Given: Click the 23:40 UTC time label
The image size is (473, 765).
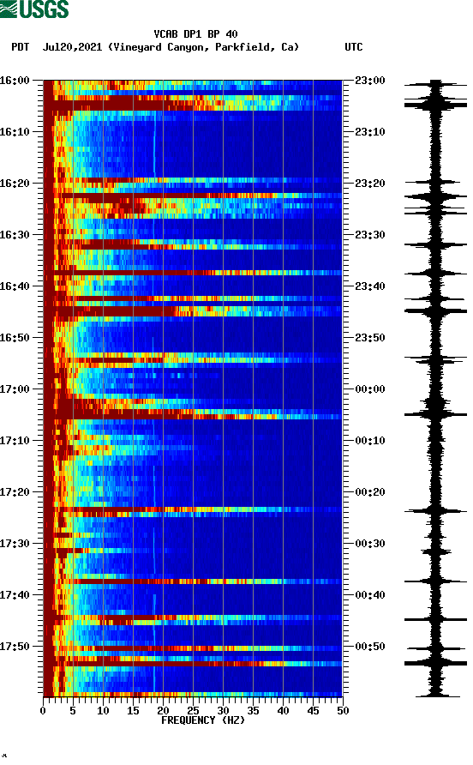Looking at the screenshot, I should point(370,286).
